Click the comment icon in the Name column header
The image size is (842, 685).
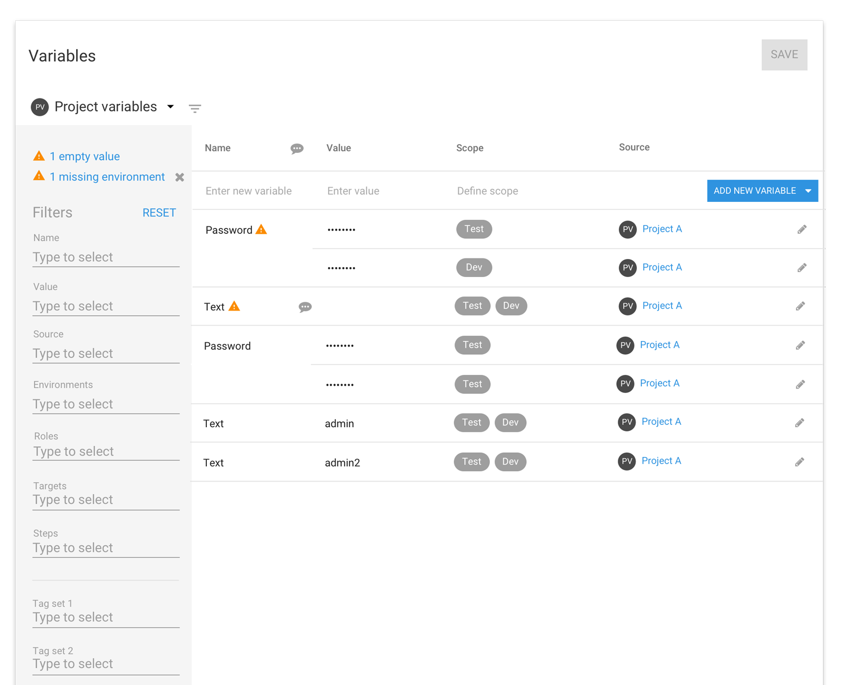(x=297, y=149)
